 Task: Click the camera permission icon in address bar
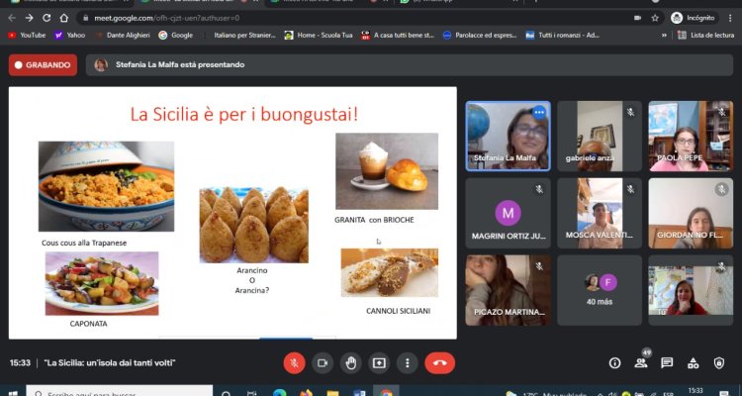(637, 18)
